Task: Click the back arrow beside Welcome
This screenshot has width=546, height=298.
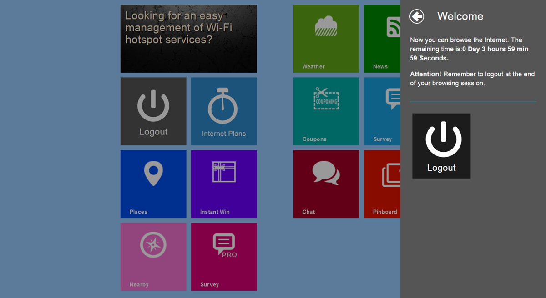Action: [416, 16]
